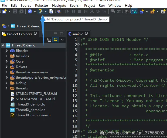Toggle the highlighted dotted switch toolbar icon
The height and width of the screenshot is (138, 167).
coord(134,11)
